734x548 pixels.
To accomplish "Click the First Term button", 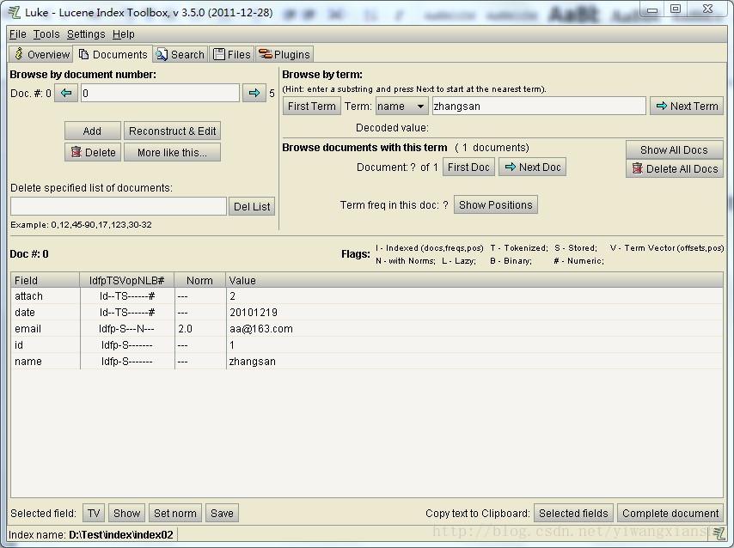I will (x=312, y=107).
